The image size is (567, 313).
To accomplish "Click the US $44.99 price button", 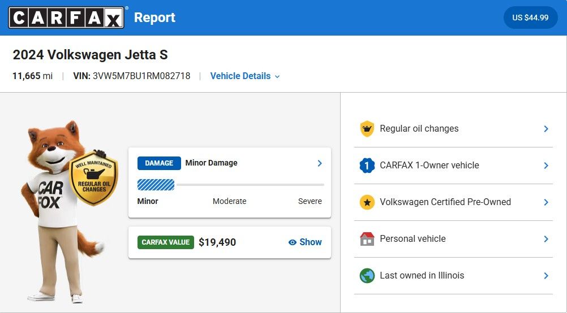I will pos(530,18).
